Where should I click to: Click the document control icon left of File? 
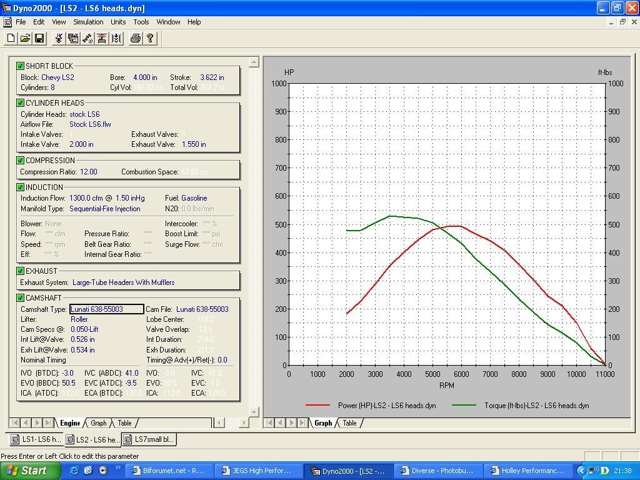pyautogui.click(x=7, y=22)
